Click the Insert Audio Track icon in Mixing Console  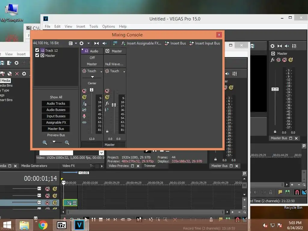tap(115, 43)
